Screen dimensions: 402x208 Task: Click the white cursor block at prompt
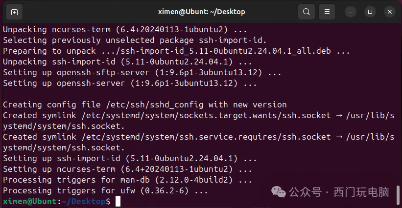(x=118, y=201)
